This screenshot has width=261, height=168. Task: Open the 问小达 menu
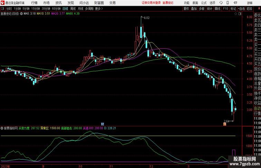[x=84, y=3]
